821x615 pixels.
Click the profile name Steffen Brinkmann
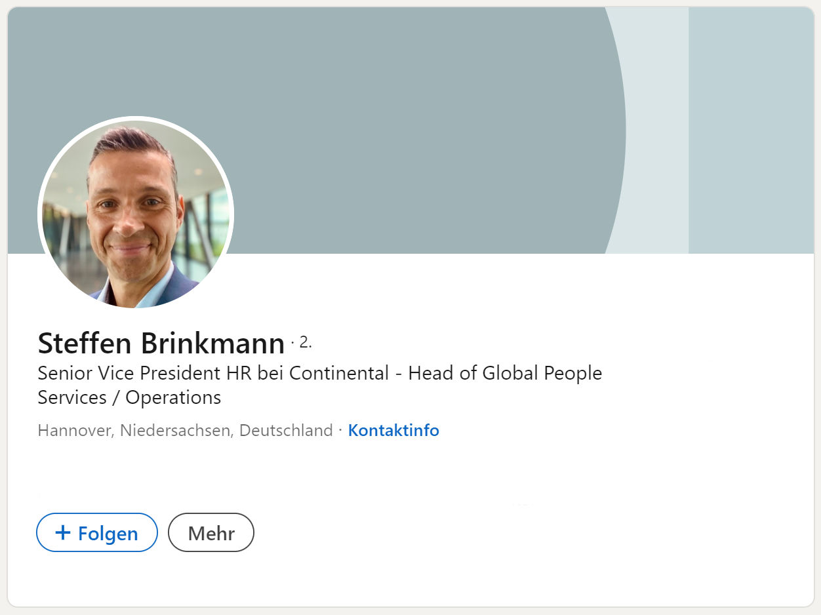[161, 343]
